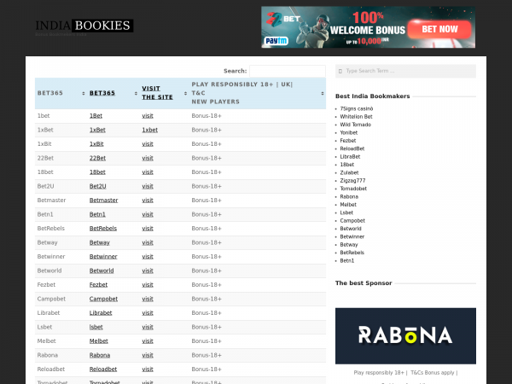Focus the table Search input field

(288, 71)
